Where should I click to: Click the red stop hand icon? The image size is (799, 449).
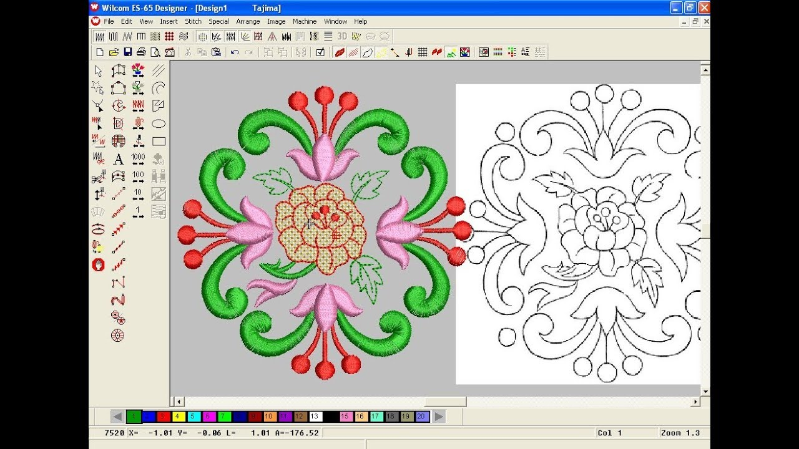coord(98,265)
